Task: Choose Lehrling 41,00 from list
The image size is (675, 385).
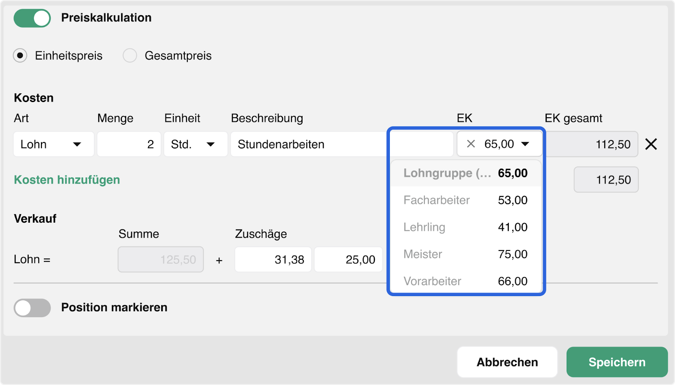Action: [x=466, y=227]
